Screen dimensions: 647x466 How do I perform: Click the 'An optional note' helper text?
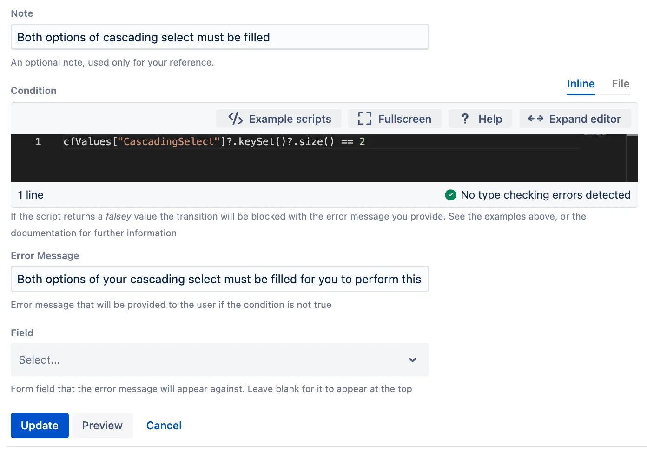click(x=112, y=62)
